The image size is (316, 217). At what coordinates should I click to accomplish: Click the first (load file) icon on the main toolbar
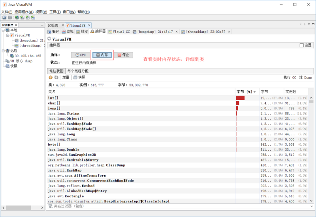point(4,17)
